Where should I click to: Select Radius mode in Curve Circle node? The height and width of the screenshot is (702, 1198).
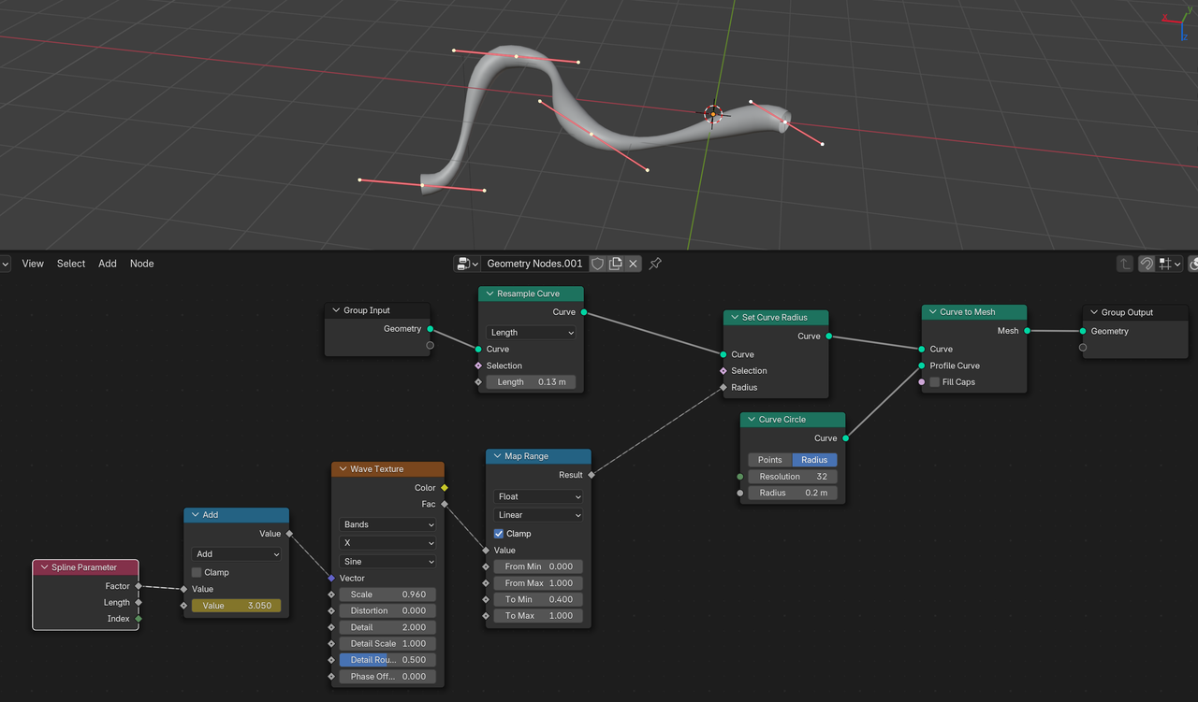point(815,460)
